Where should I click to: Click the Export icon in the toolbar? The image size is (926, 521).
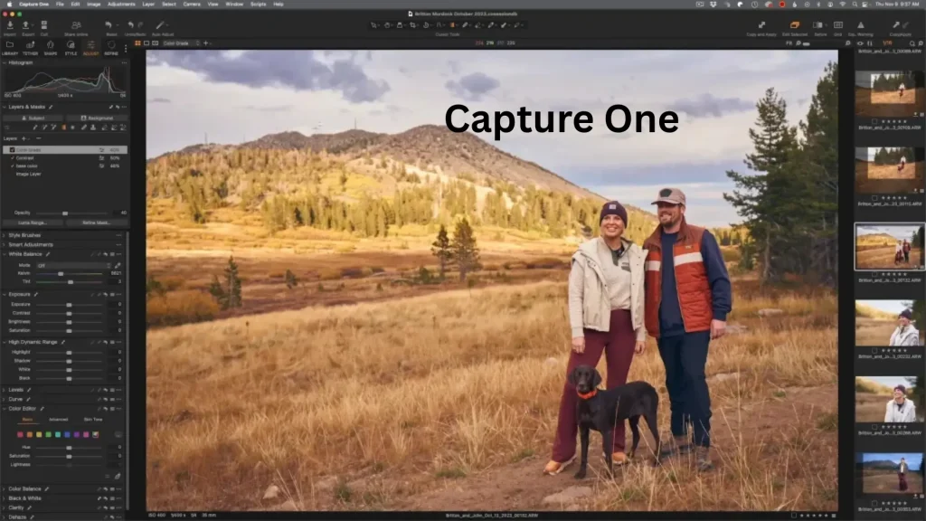click(x=25, y=27)
